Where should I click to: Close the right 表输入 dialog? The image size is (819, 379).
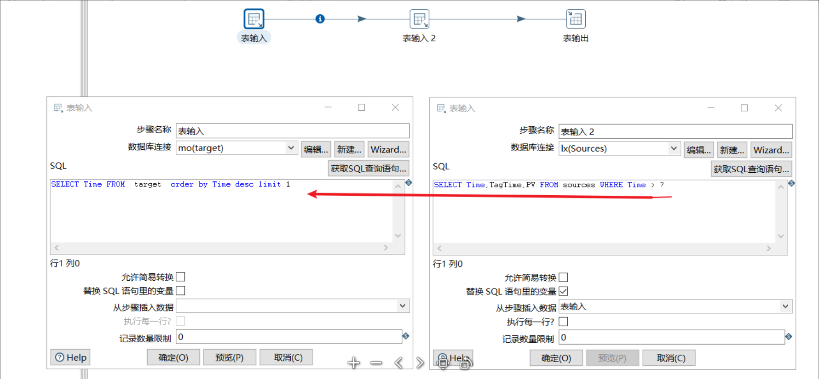click(x=778, y=107)
